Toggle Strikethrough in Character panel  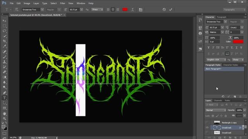[241, 47]
